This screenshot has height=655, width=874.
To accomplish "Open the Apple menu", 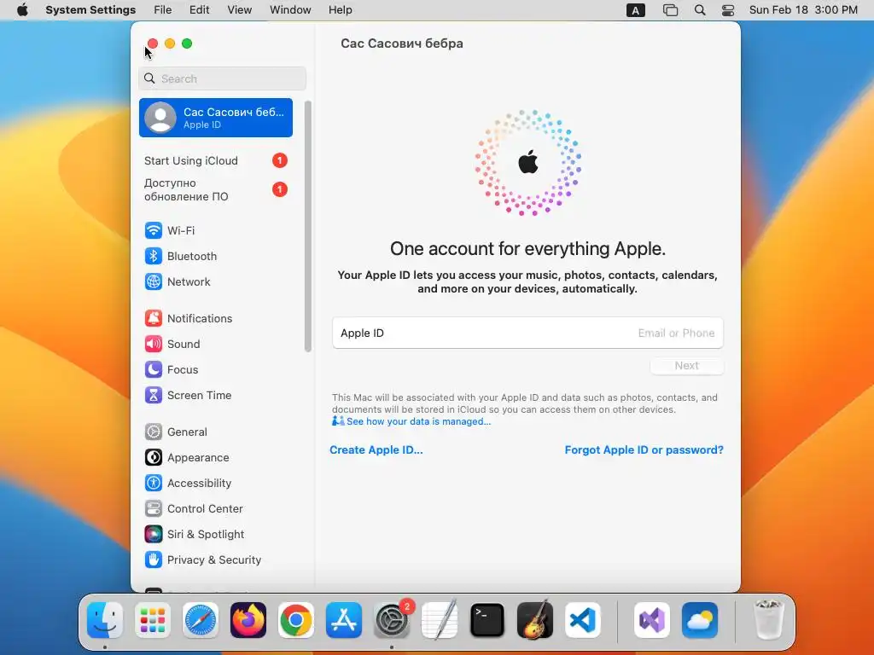I will click(x=22, y=10).
